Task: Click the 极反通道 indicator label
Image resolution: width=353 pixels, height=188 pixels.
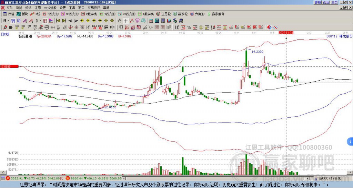Action: 25,36
